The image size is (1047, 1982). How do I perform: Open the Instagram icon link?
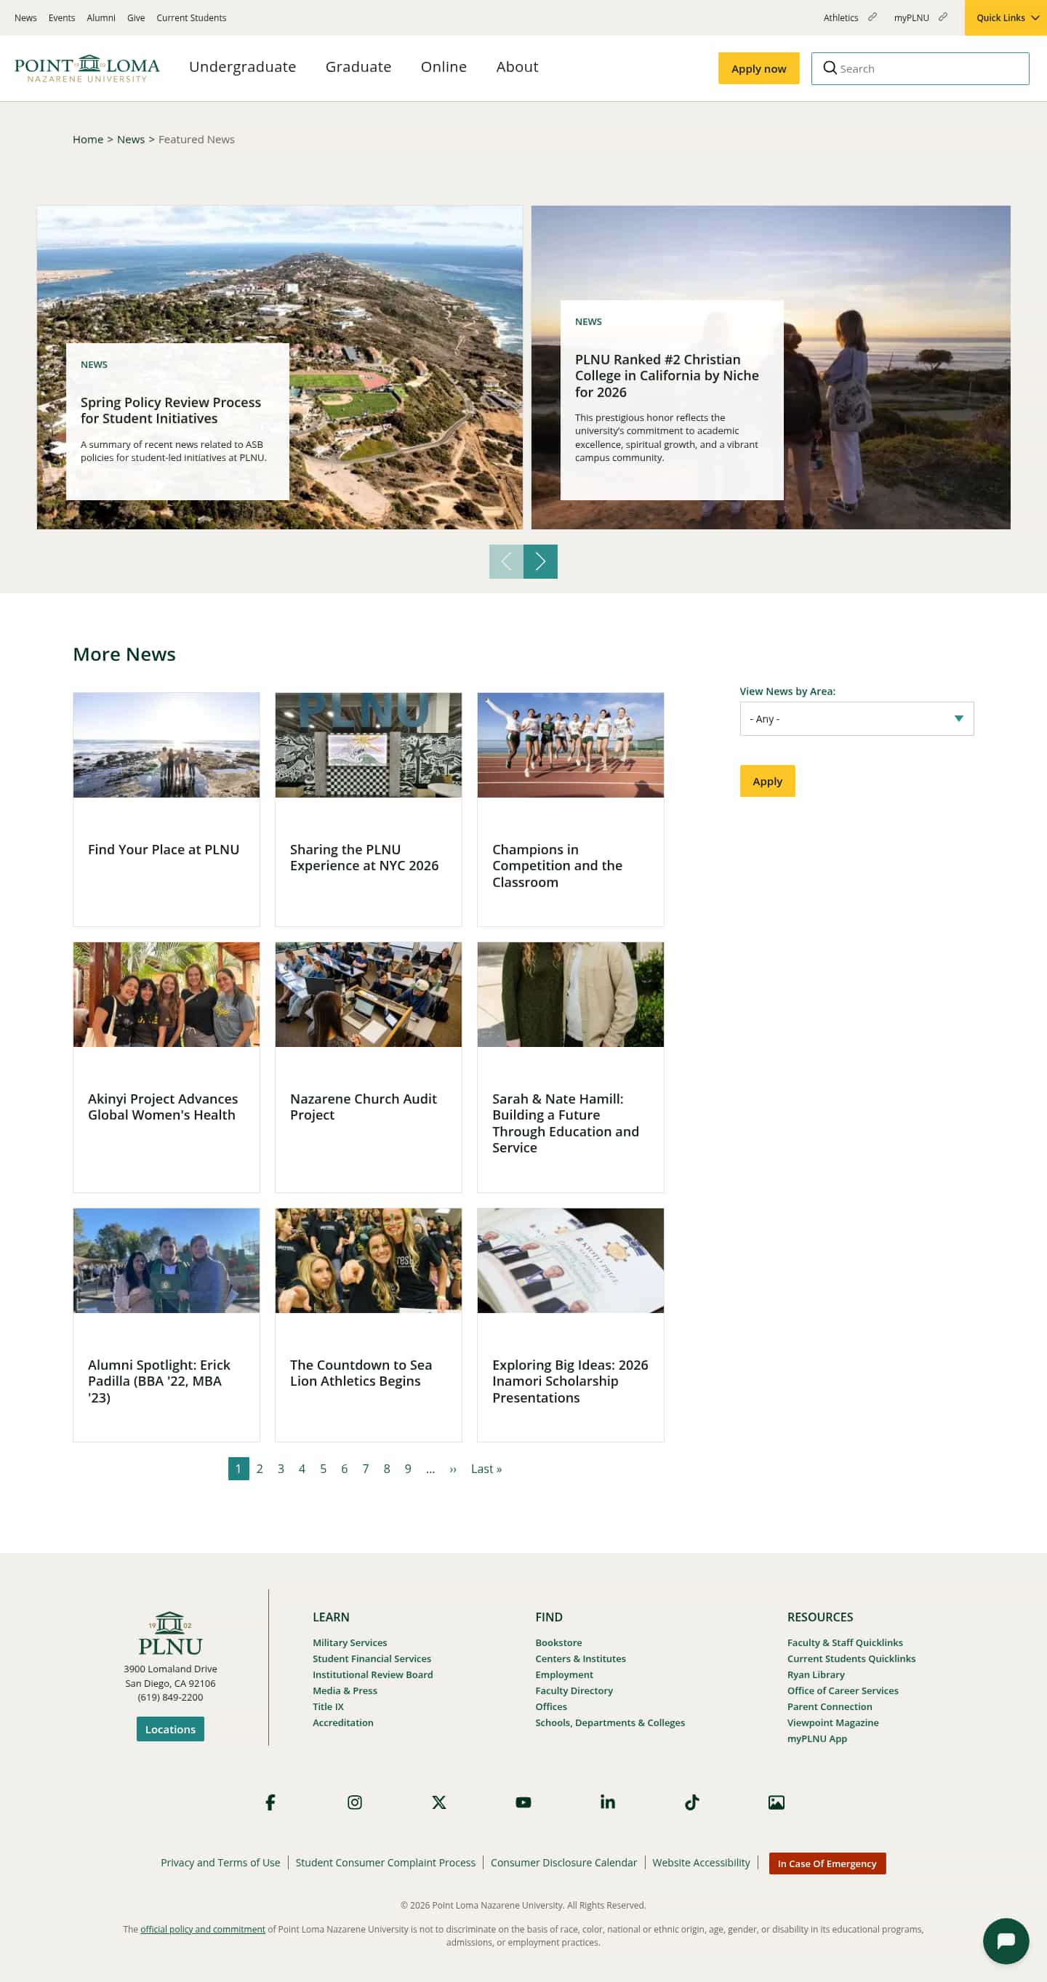coord(355,1802)
